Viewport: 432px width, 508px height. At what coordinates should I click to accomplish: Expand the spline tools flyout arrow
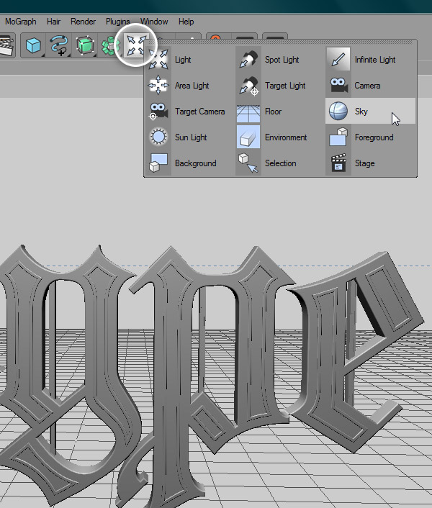click(x=69, y=55)
